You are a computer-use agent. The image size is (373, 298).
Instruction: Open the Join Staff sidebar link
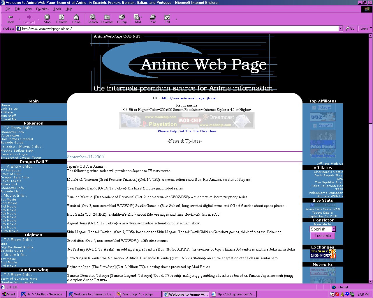point(8,116)
